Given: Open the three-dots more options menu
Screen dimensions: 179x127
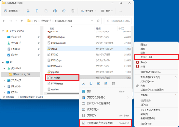Looking at the screenshot, I should tap(120, 11).
